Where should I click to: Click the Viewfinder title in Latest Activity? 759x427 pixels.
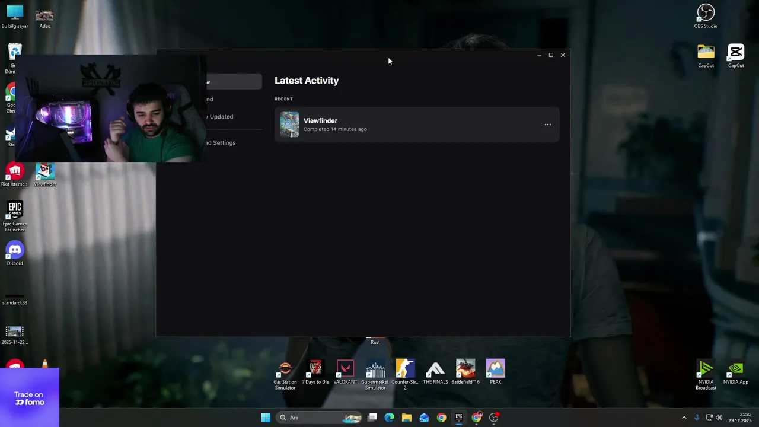(320, 120)
